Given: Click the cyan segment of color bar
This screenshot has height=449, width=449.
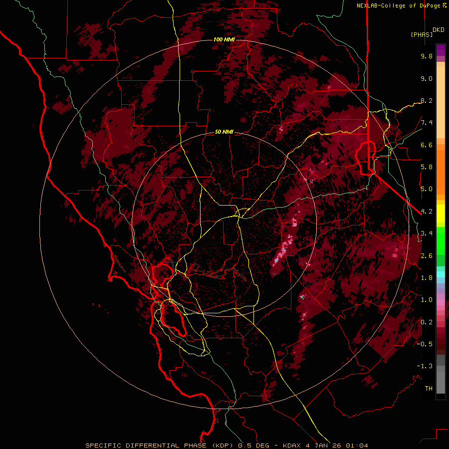Looking at the screenshot, I should pos(441,274).
